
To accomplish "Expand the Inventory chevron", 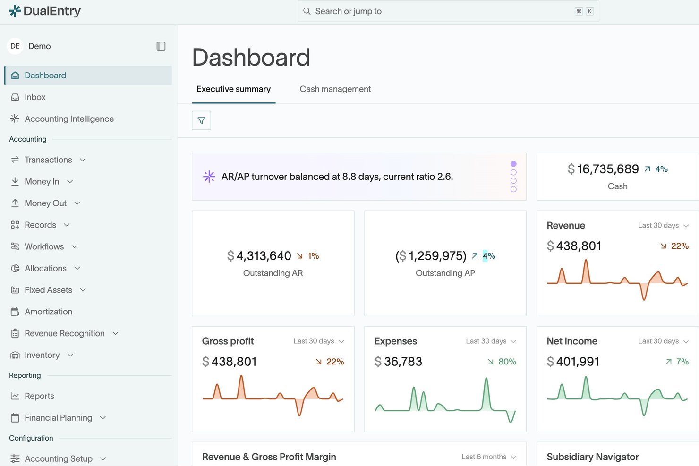I will (x=70, y=356).
